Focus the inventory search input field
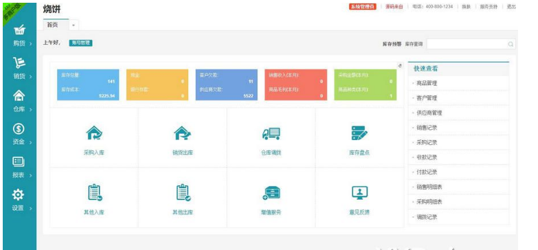Viewport: 538px width, 250px height. click(471, 44)
